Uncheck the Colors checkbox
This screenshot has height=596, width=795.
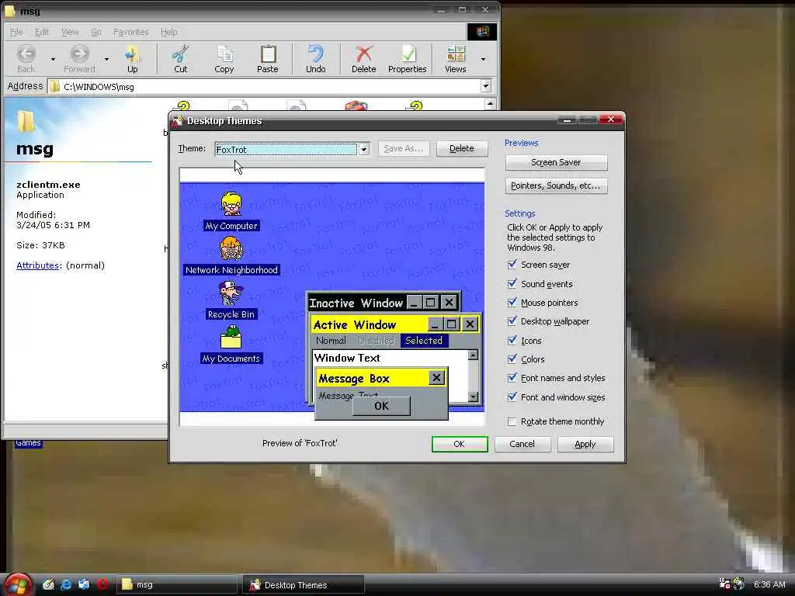tap(512, 359)
